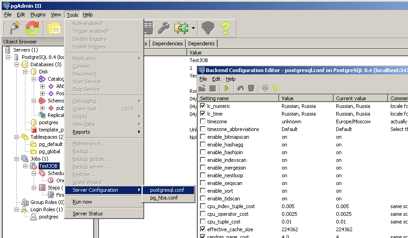Collapse the Databases (3) tree node
Viewport: 408px width, 238px height.
(x=16, y=64)
